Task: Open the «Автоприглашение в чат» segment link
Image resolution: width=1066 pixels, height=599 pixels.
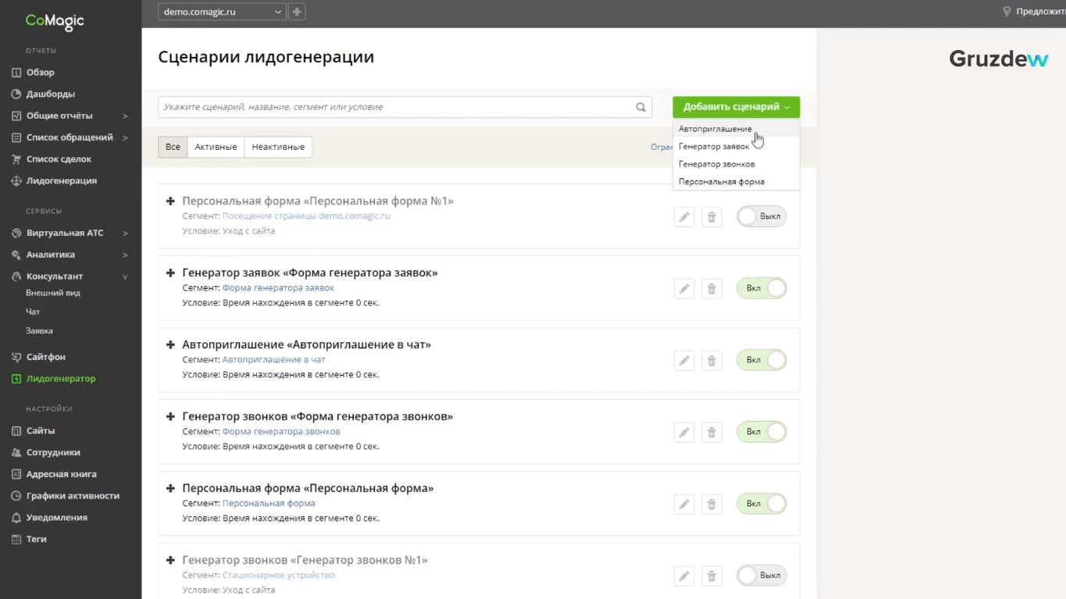Action: click(x=274, y=360)
